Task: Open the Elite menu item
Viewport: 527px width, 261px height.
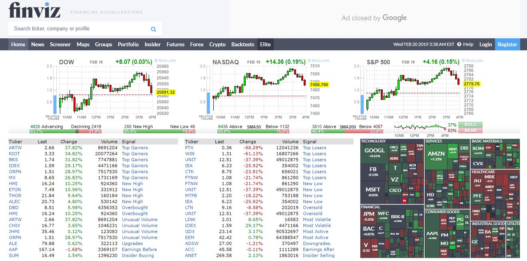Action: (265, 44)
